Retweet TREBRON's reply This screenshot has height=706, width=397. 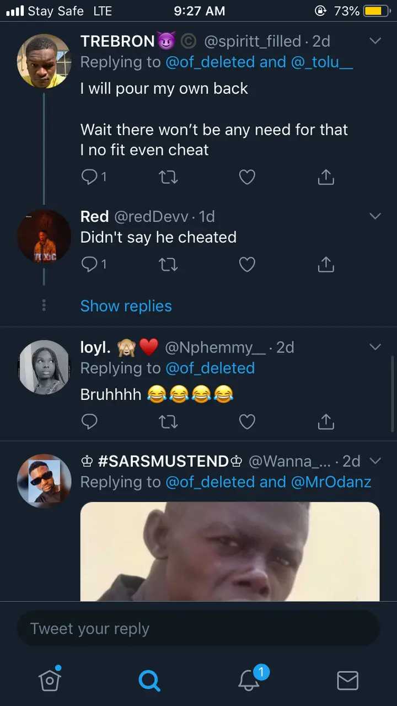tap(168, 176)
